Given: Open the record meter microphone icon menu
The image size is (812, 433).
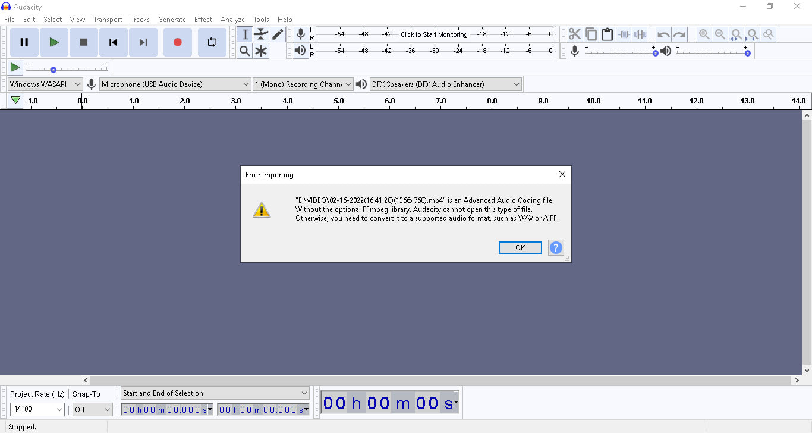Looking at the screenshot, I should coord(301,34).
